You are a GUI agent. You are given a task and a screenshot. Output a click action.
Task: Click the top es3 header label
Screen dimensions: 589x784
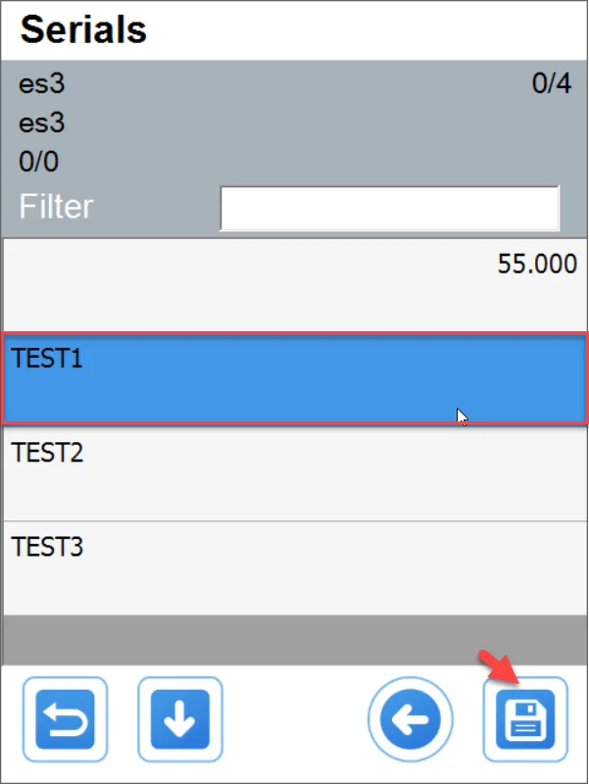click(42, 84)
